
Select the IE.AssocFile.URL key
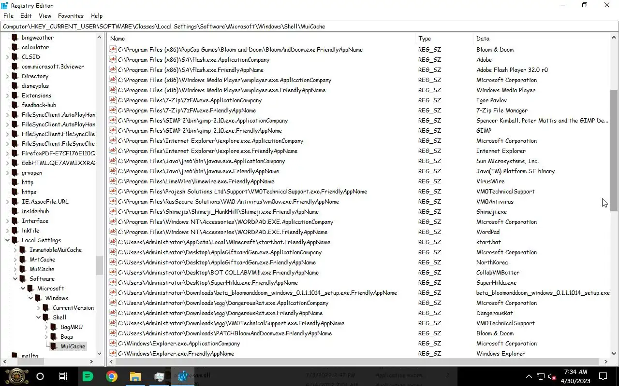[x=45, y=201]
